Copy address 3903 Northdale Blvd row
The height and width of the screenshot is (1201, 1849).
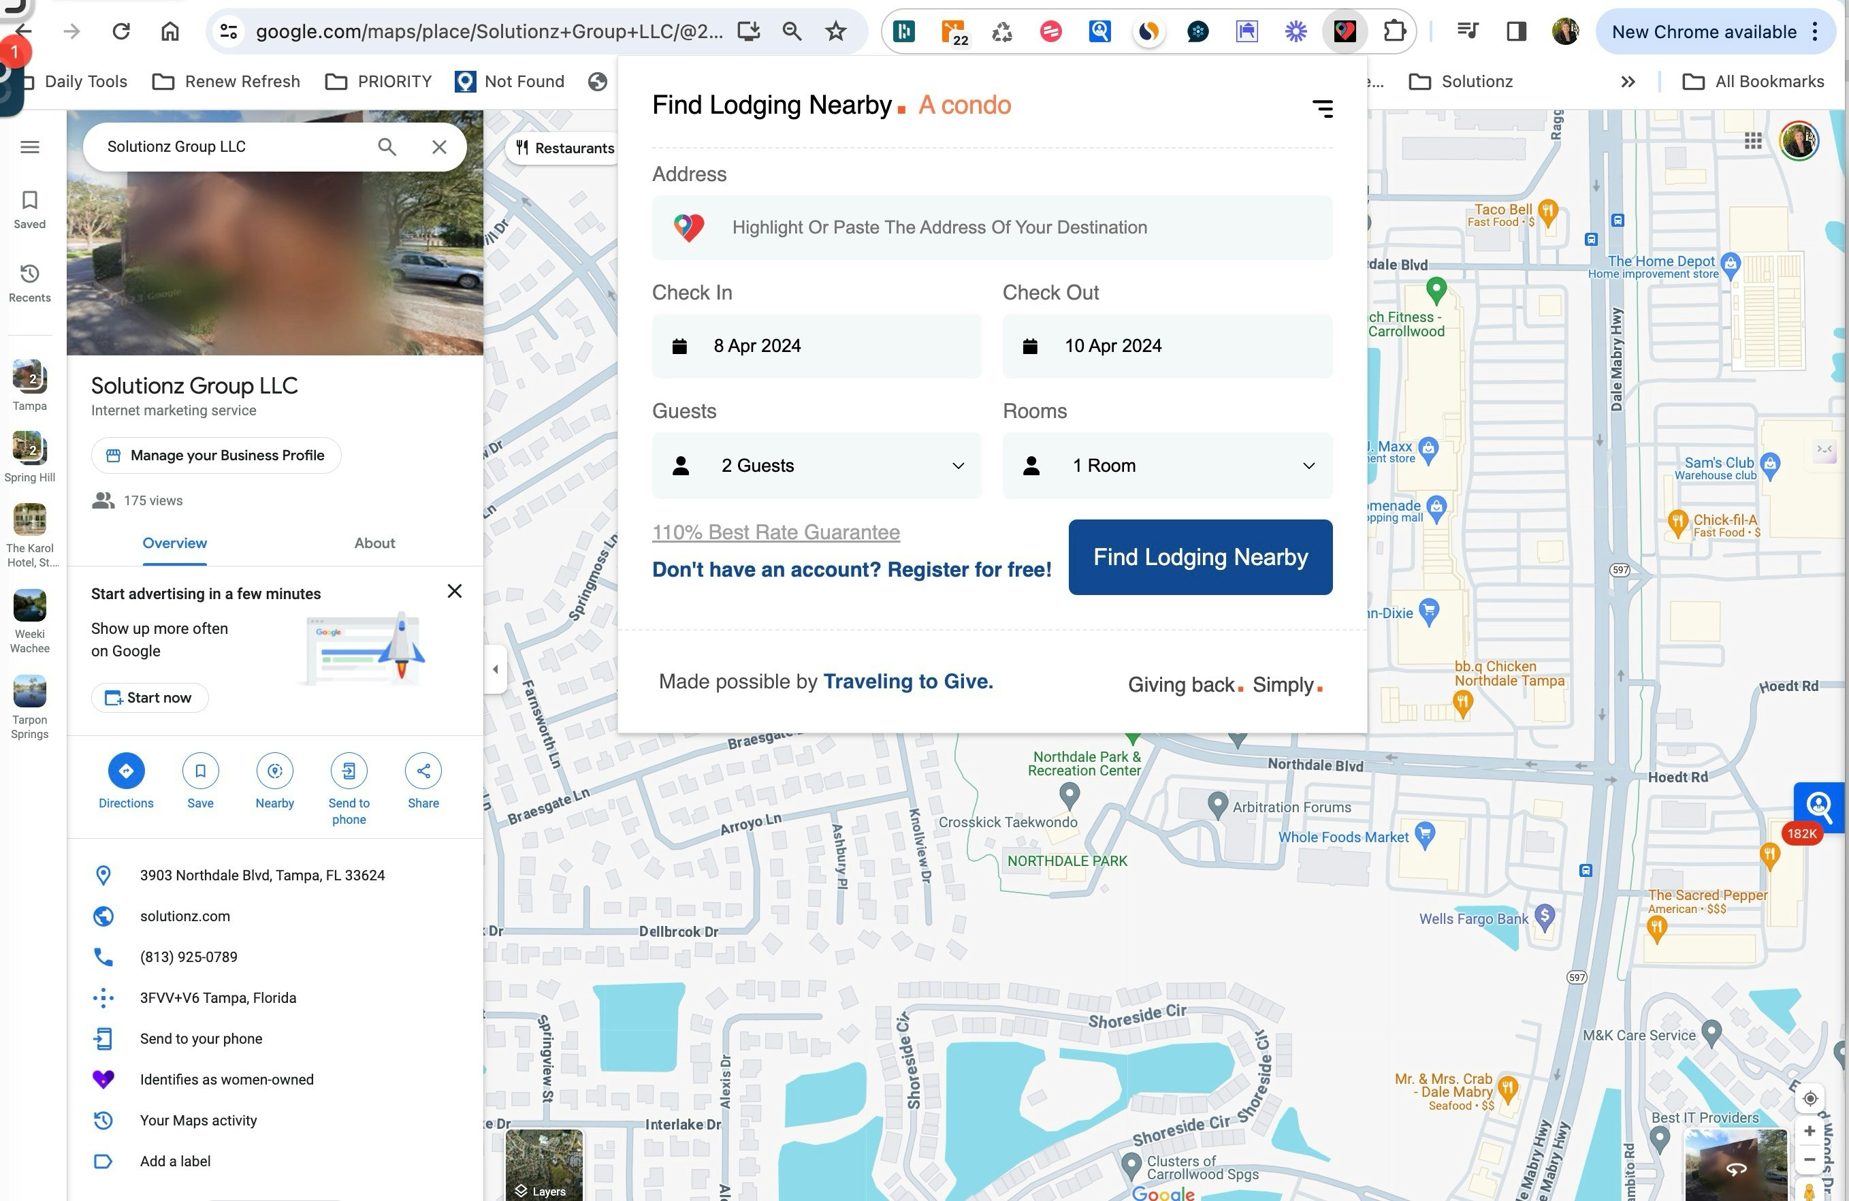[x=275, y=876]
